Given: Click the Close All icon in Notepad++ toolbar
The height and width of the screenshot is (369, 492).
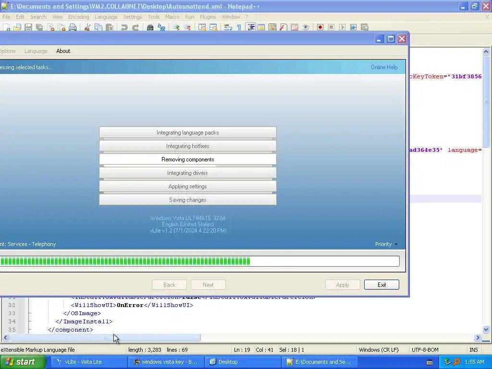Looking at the screenshot, I should 61,27.
